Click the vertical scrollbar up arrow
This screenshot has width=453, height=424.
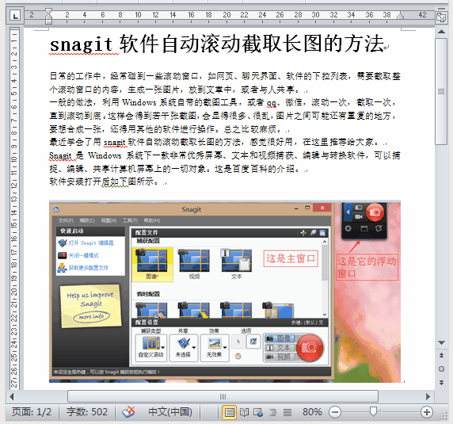(x=441, y=32)
